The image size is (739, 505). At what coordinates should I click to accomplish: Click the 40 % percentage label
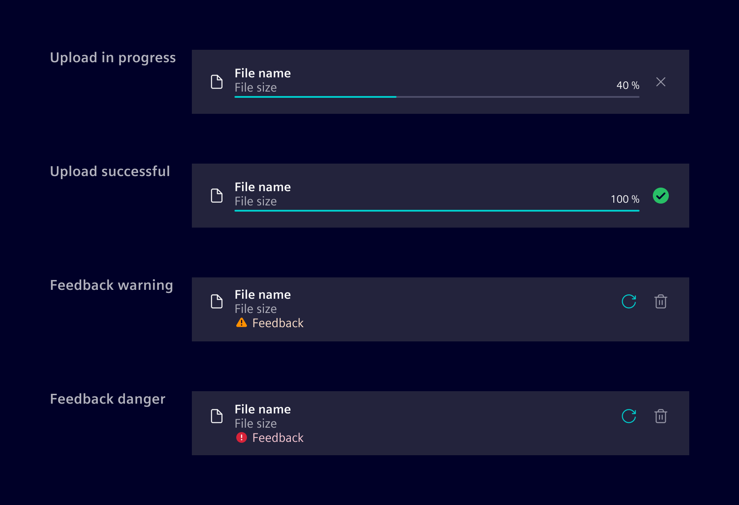click(627, 85)
